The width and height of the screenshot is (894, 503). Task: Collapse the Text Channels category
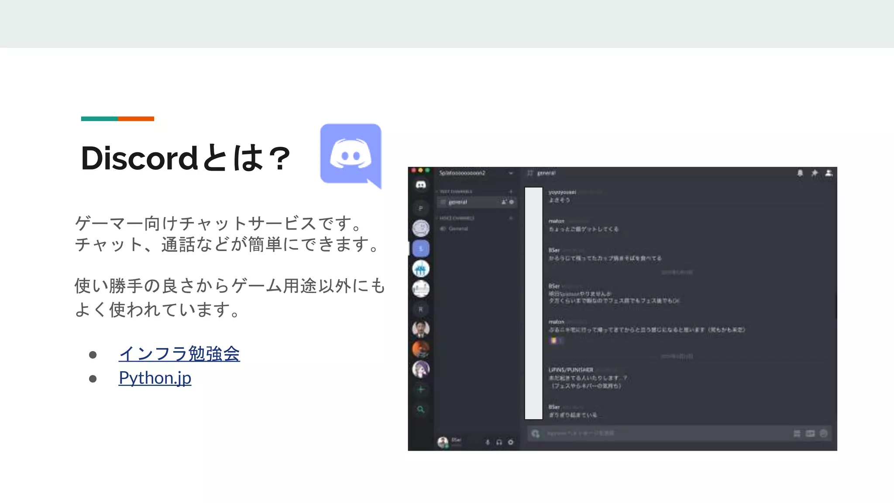(x=455, y=192)
